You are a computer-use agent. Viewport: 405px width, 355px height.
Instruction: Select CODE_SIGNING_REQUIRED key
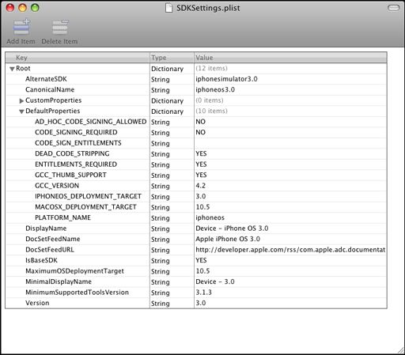pyautogui.click(x=76, y=132)
